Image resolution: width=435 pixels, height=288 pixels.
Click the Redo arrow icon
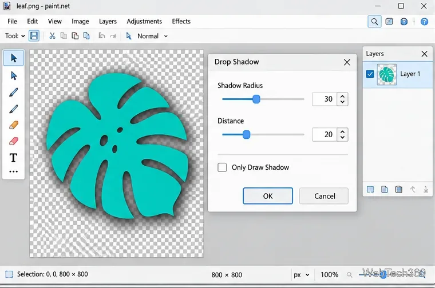pos(113,36)
